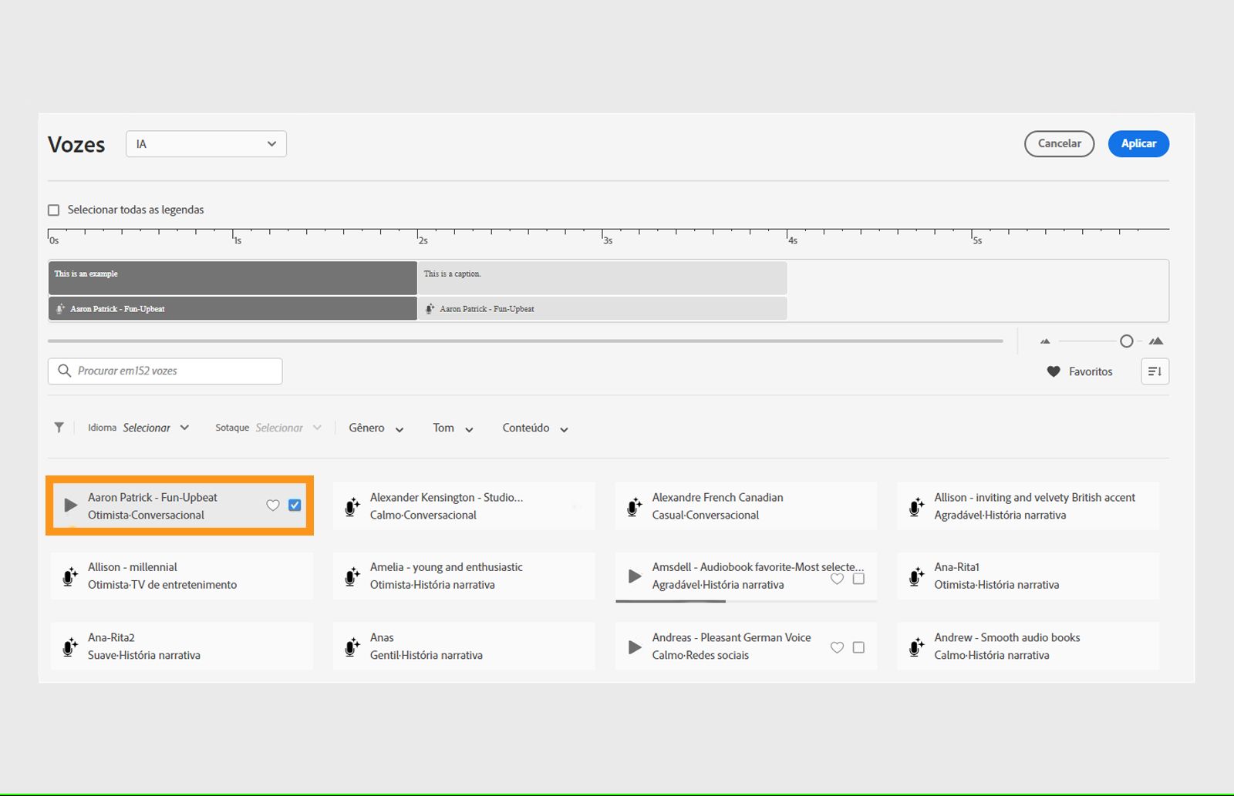This screenshot has width=1234, height=796.
Task: Click 'Ana-Rita2' voice name
Action: coord(111,637)
